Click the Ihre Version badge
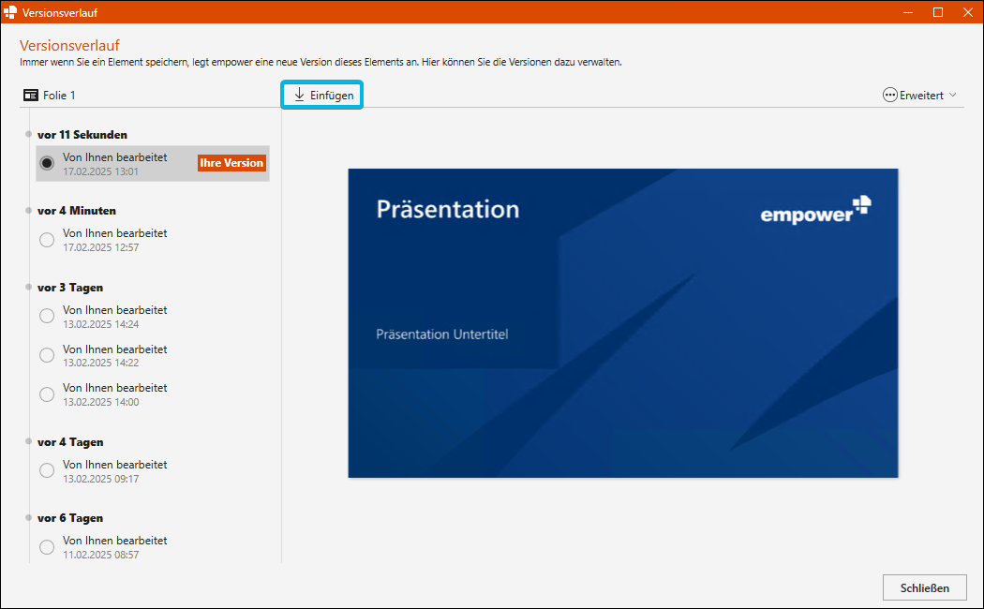This screenshot has height=609, width=984. pos(231,163)
